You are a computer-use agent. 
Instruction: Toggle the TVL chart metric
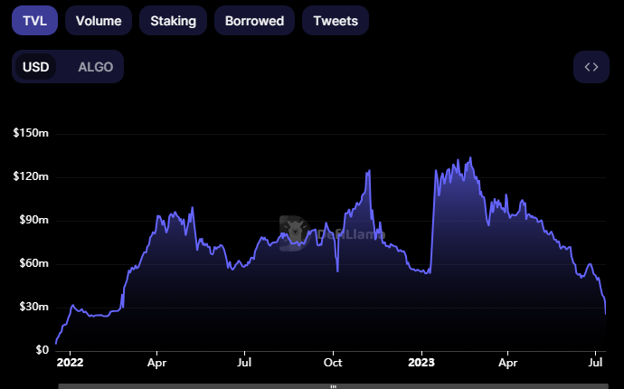coord(34,20)
